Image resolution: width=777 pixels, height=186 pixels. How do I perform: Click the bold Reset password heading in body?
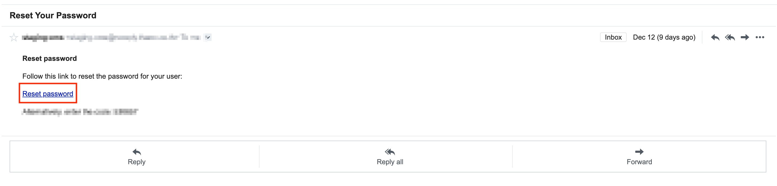tap(50, 58)
